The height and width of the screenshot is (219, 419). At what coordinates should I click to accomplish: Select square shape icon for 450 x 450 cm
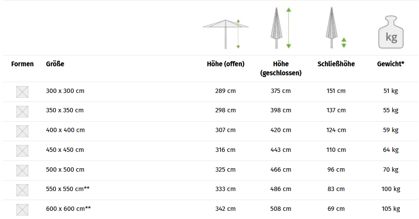22,151
